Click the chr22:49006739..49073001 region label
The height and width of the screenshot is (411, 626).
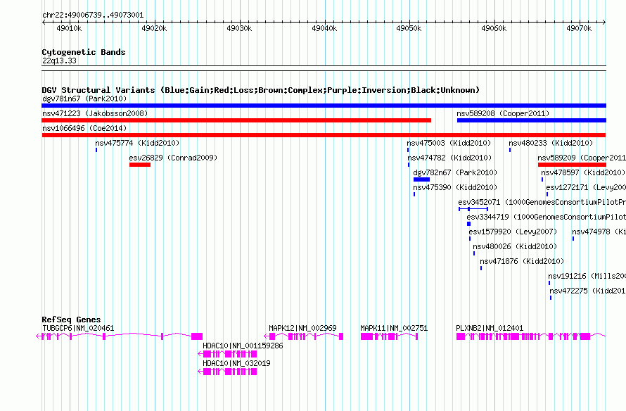pos(93,15)
